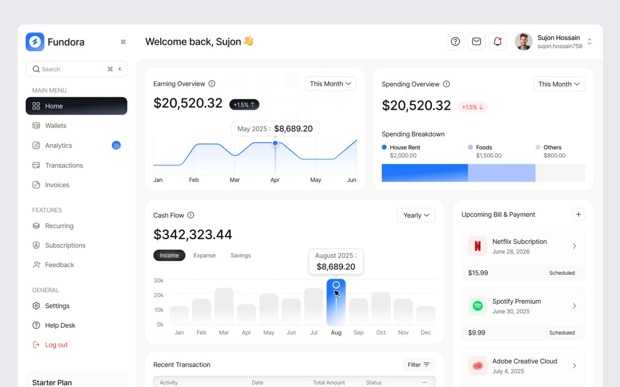Click the Analytics chart icon in sidebar
The image size is (620, 387).
36,146
